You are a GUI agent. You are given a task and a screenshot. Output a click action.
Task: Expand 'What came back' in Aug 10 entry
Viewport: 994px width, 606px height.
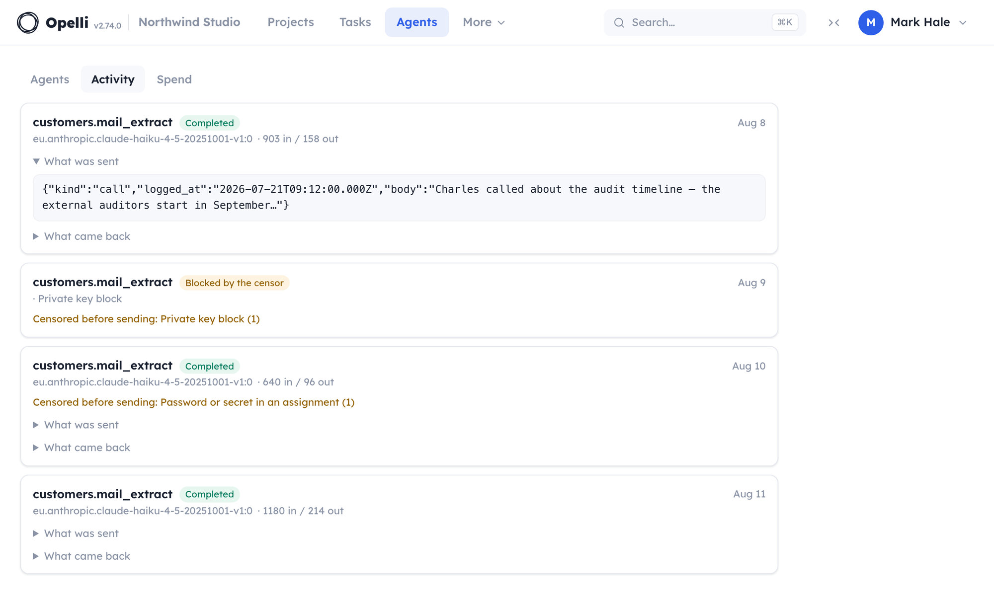tap(82, 448)
